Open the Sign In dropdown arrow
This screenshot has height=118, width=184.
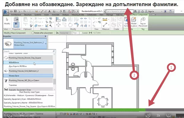161,11
